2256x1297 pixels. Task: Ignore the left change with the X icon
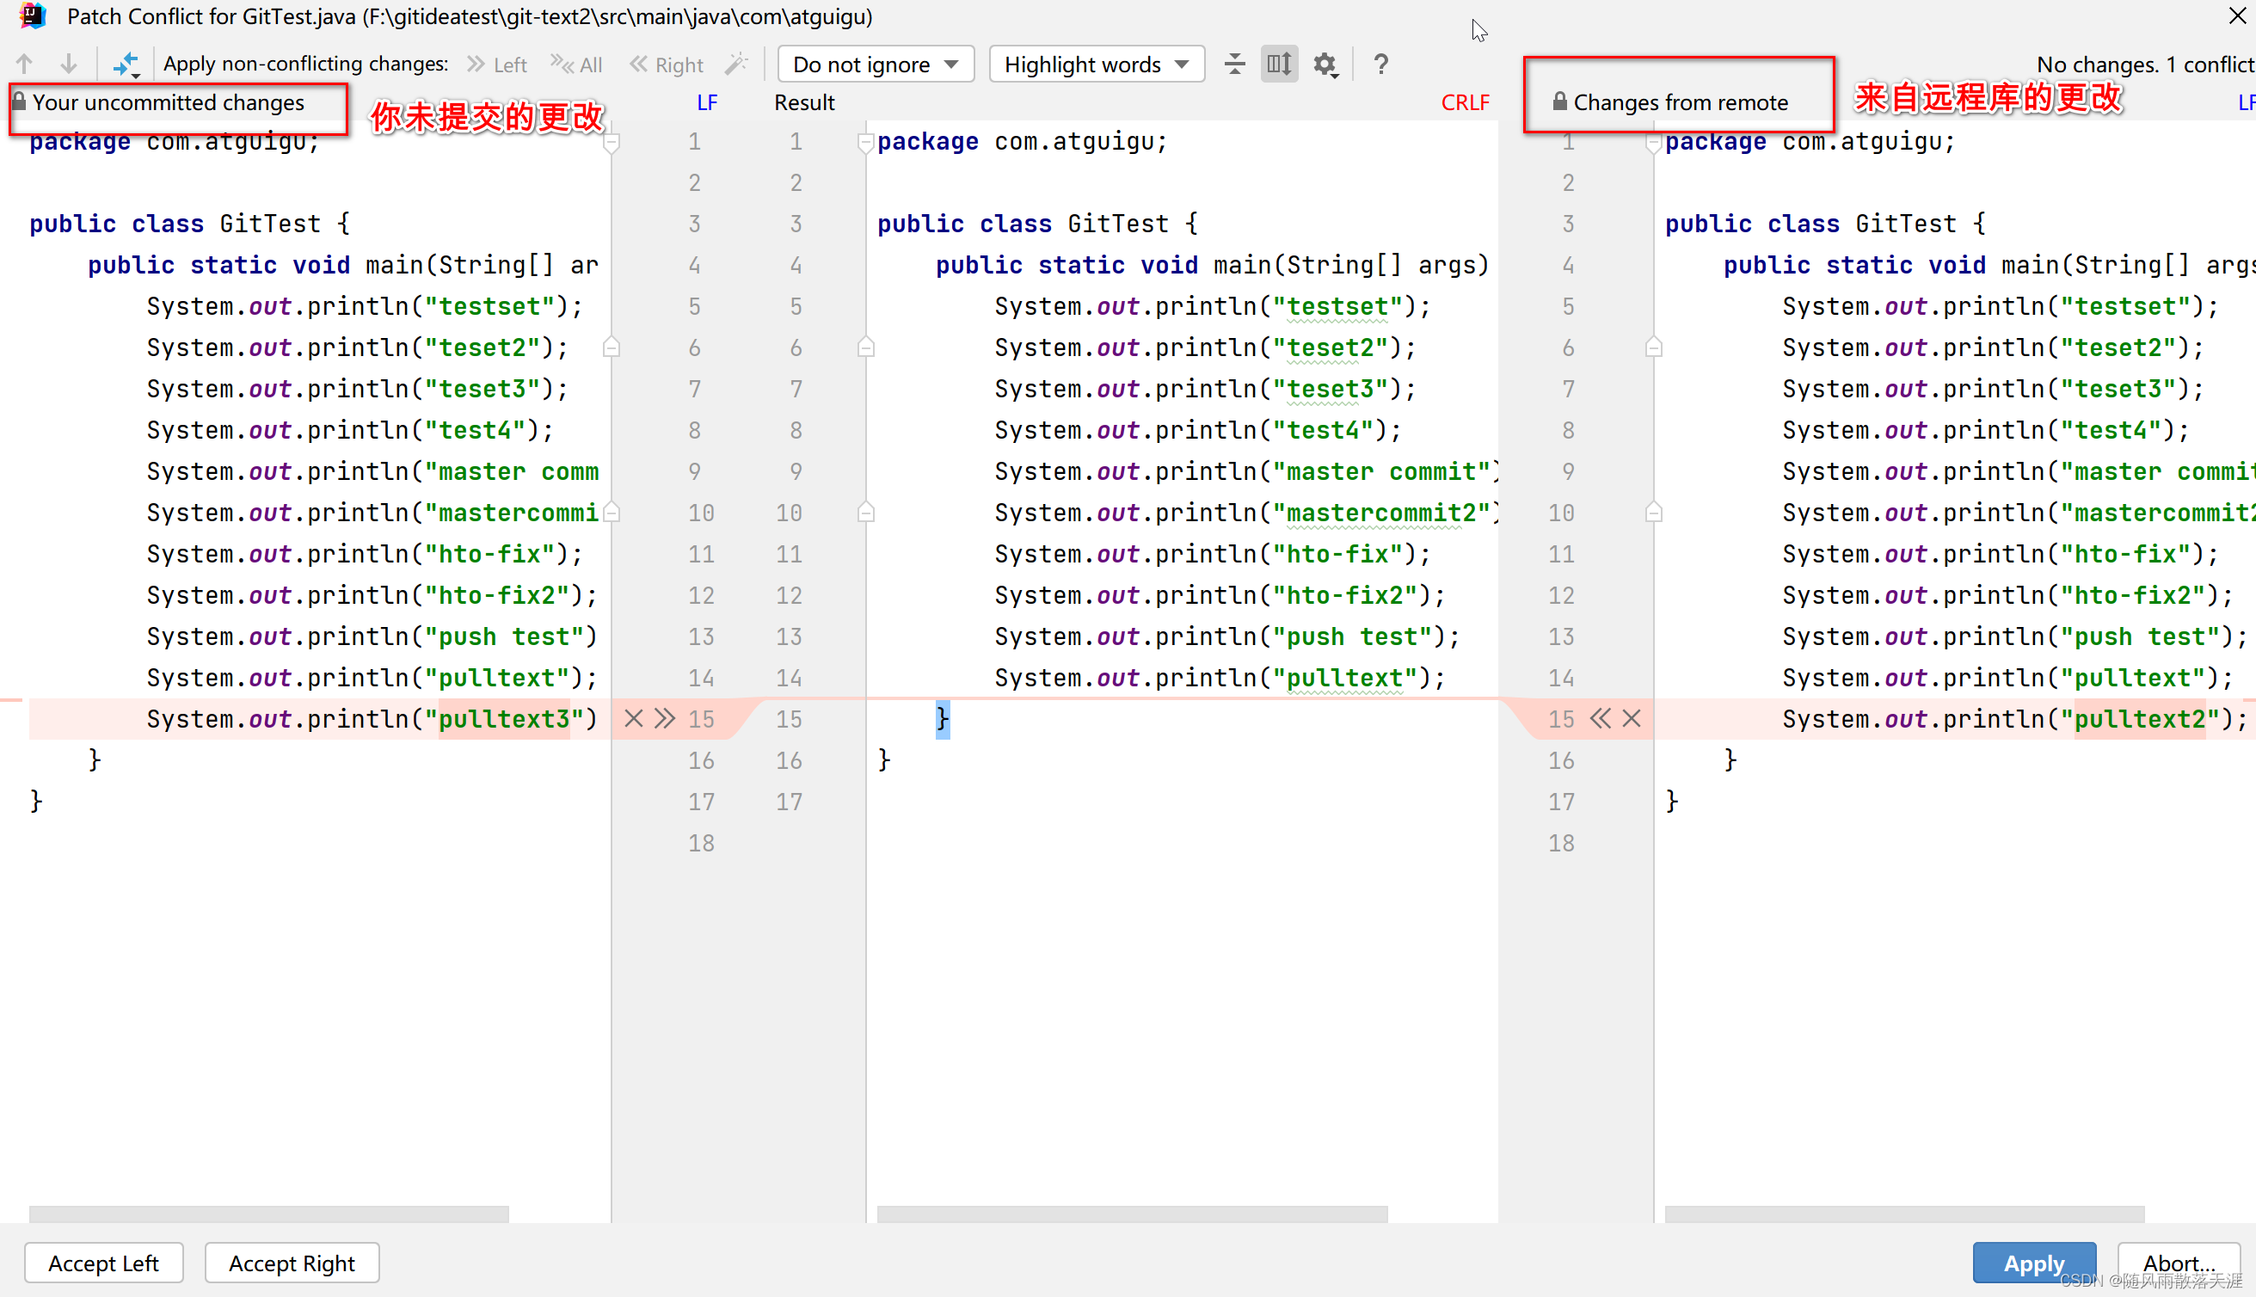(x=633, y=718)
